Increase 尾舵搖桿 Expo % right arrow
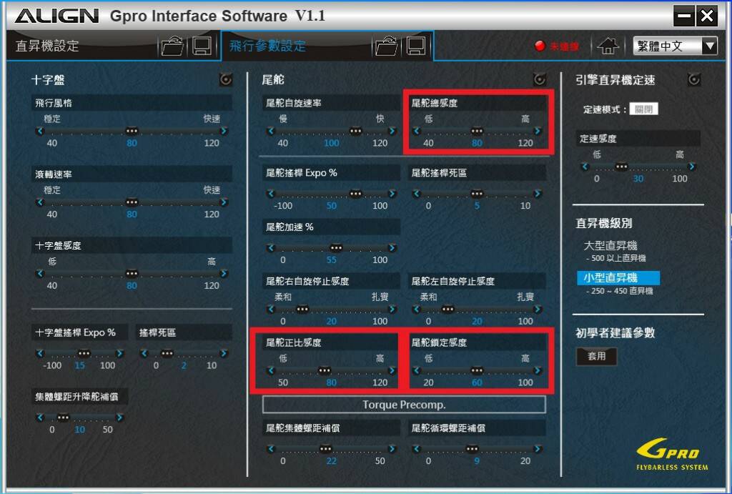The width and height of the screenshot is (732, 494). coord(392,194)
